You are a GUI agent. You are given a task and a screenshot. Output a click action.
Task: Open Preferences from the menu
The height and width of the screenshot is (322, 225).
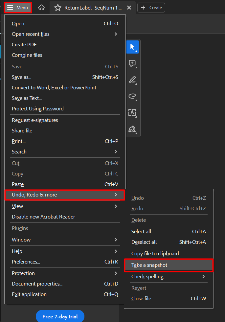tap(26, 262)
